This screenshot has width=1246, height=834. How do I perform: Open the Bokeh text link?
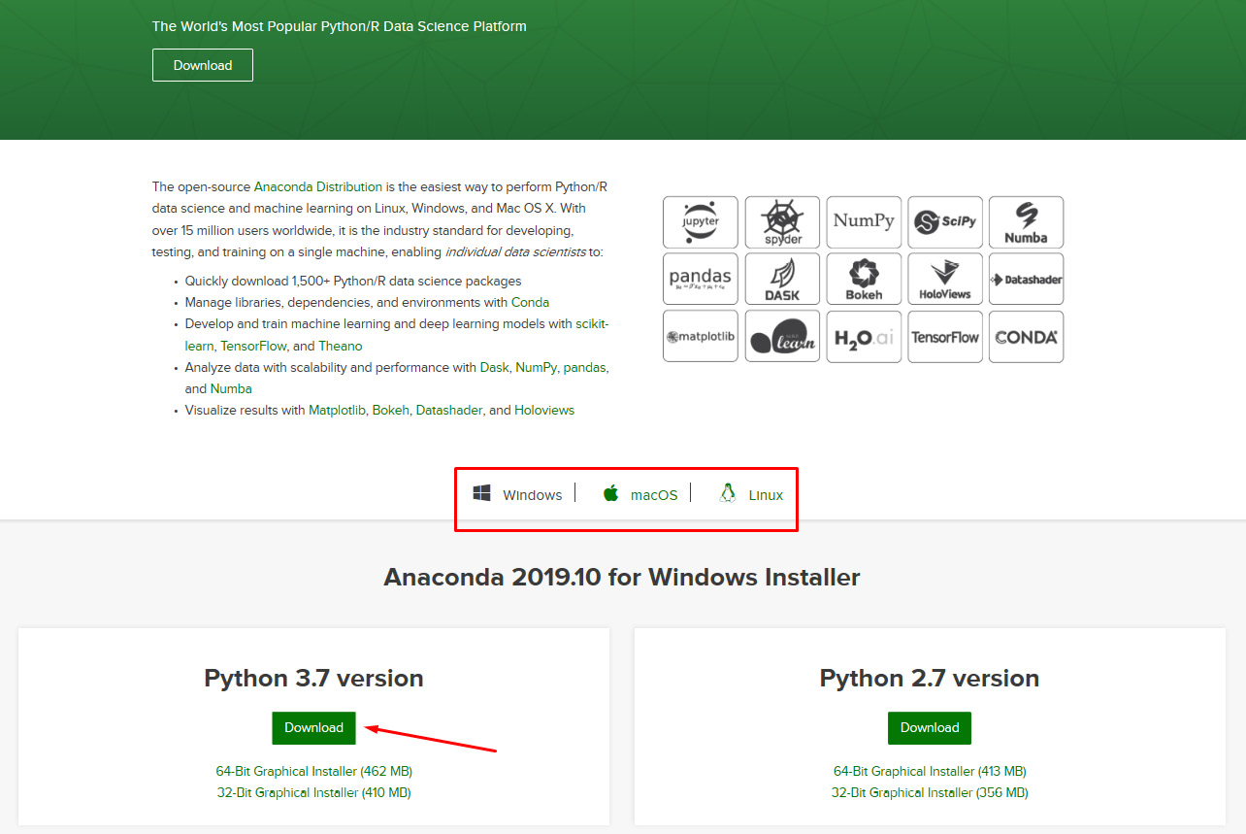(x=390, y=410)
